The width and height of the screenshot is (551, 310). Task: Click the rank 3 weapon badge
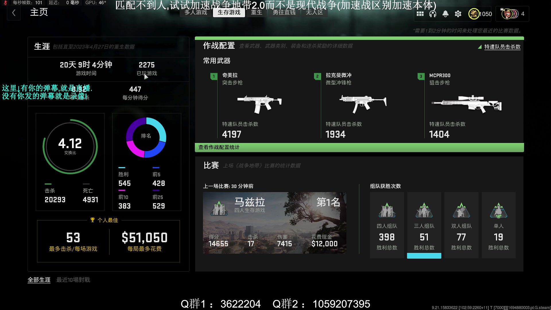click(x=421, y=76)
